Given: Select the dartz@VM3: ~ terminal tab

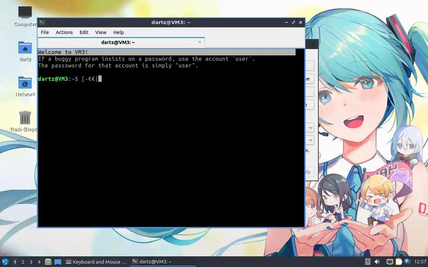Looking at the screenshot, I should pos(121,42).
